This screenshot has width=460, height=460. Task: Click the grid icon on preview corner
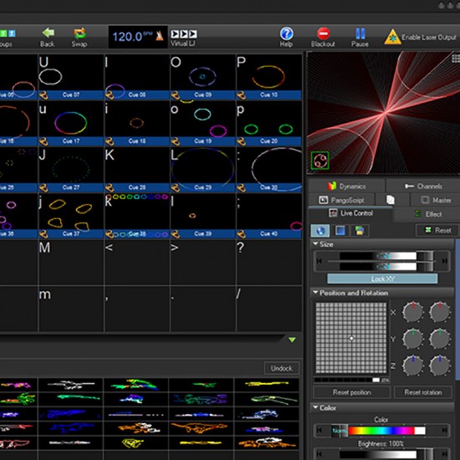click(456, 58)
